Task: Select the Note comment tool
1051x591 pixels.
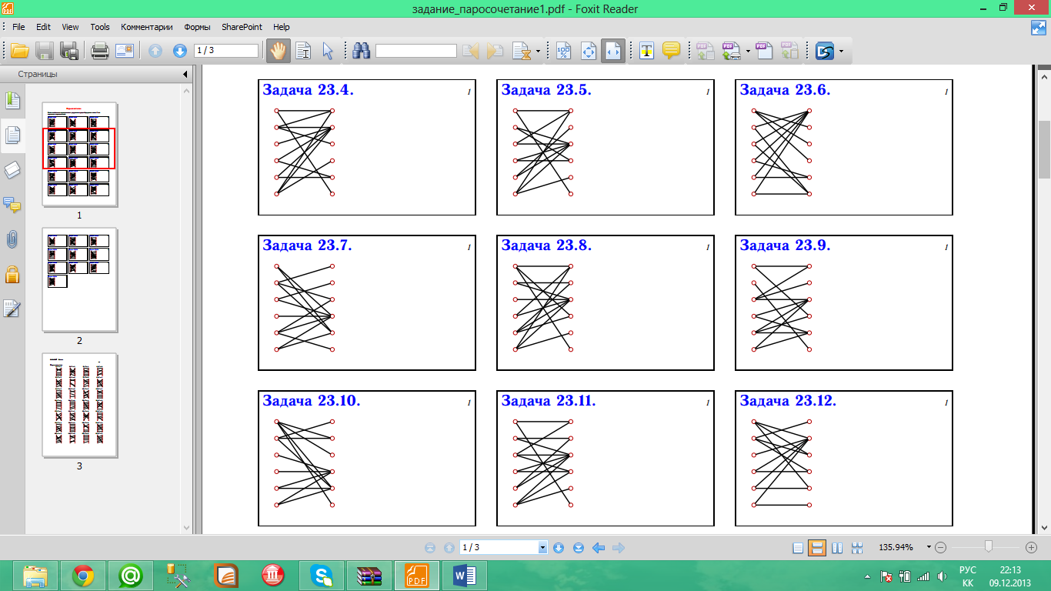Action: tap(671, 52)
